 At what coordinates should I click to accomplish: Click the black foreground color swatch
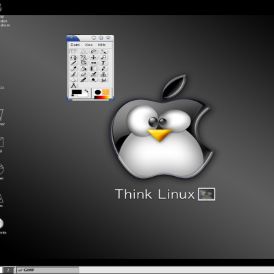(77, 92)
